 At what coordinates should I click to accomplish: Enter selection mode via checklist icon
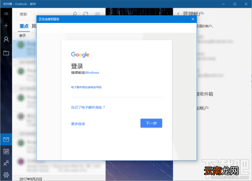point(97,14)
